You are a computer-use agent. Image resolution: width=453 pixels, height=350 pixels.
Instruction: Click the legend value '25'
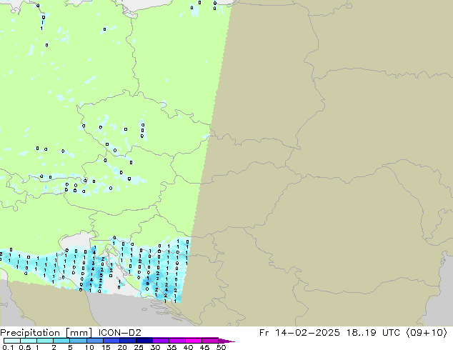(139, 347)
